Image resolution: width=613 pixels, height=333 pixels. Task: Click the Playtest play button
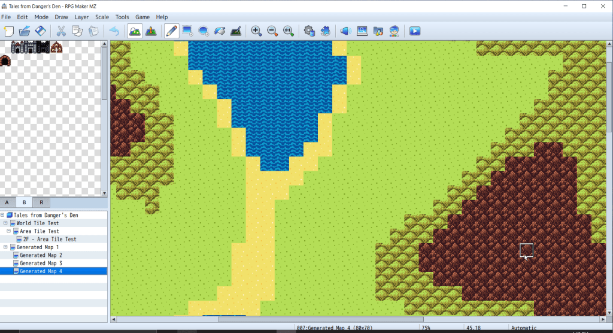pos(414,31)
